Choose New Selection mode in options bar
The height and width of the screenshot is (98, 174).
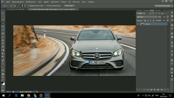pyautogui.click(x=11, y=6)
